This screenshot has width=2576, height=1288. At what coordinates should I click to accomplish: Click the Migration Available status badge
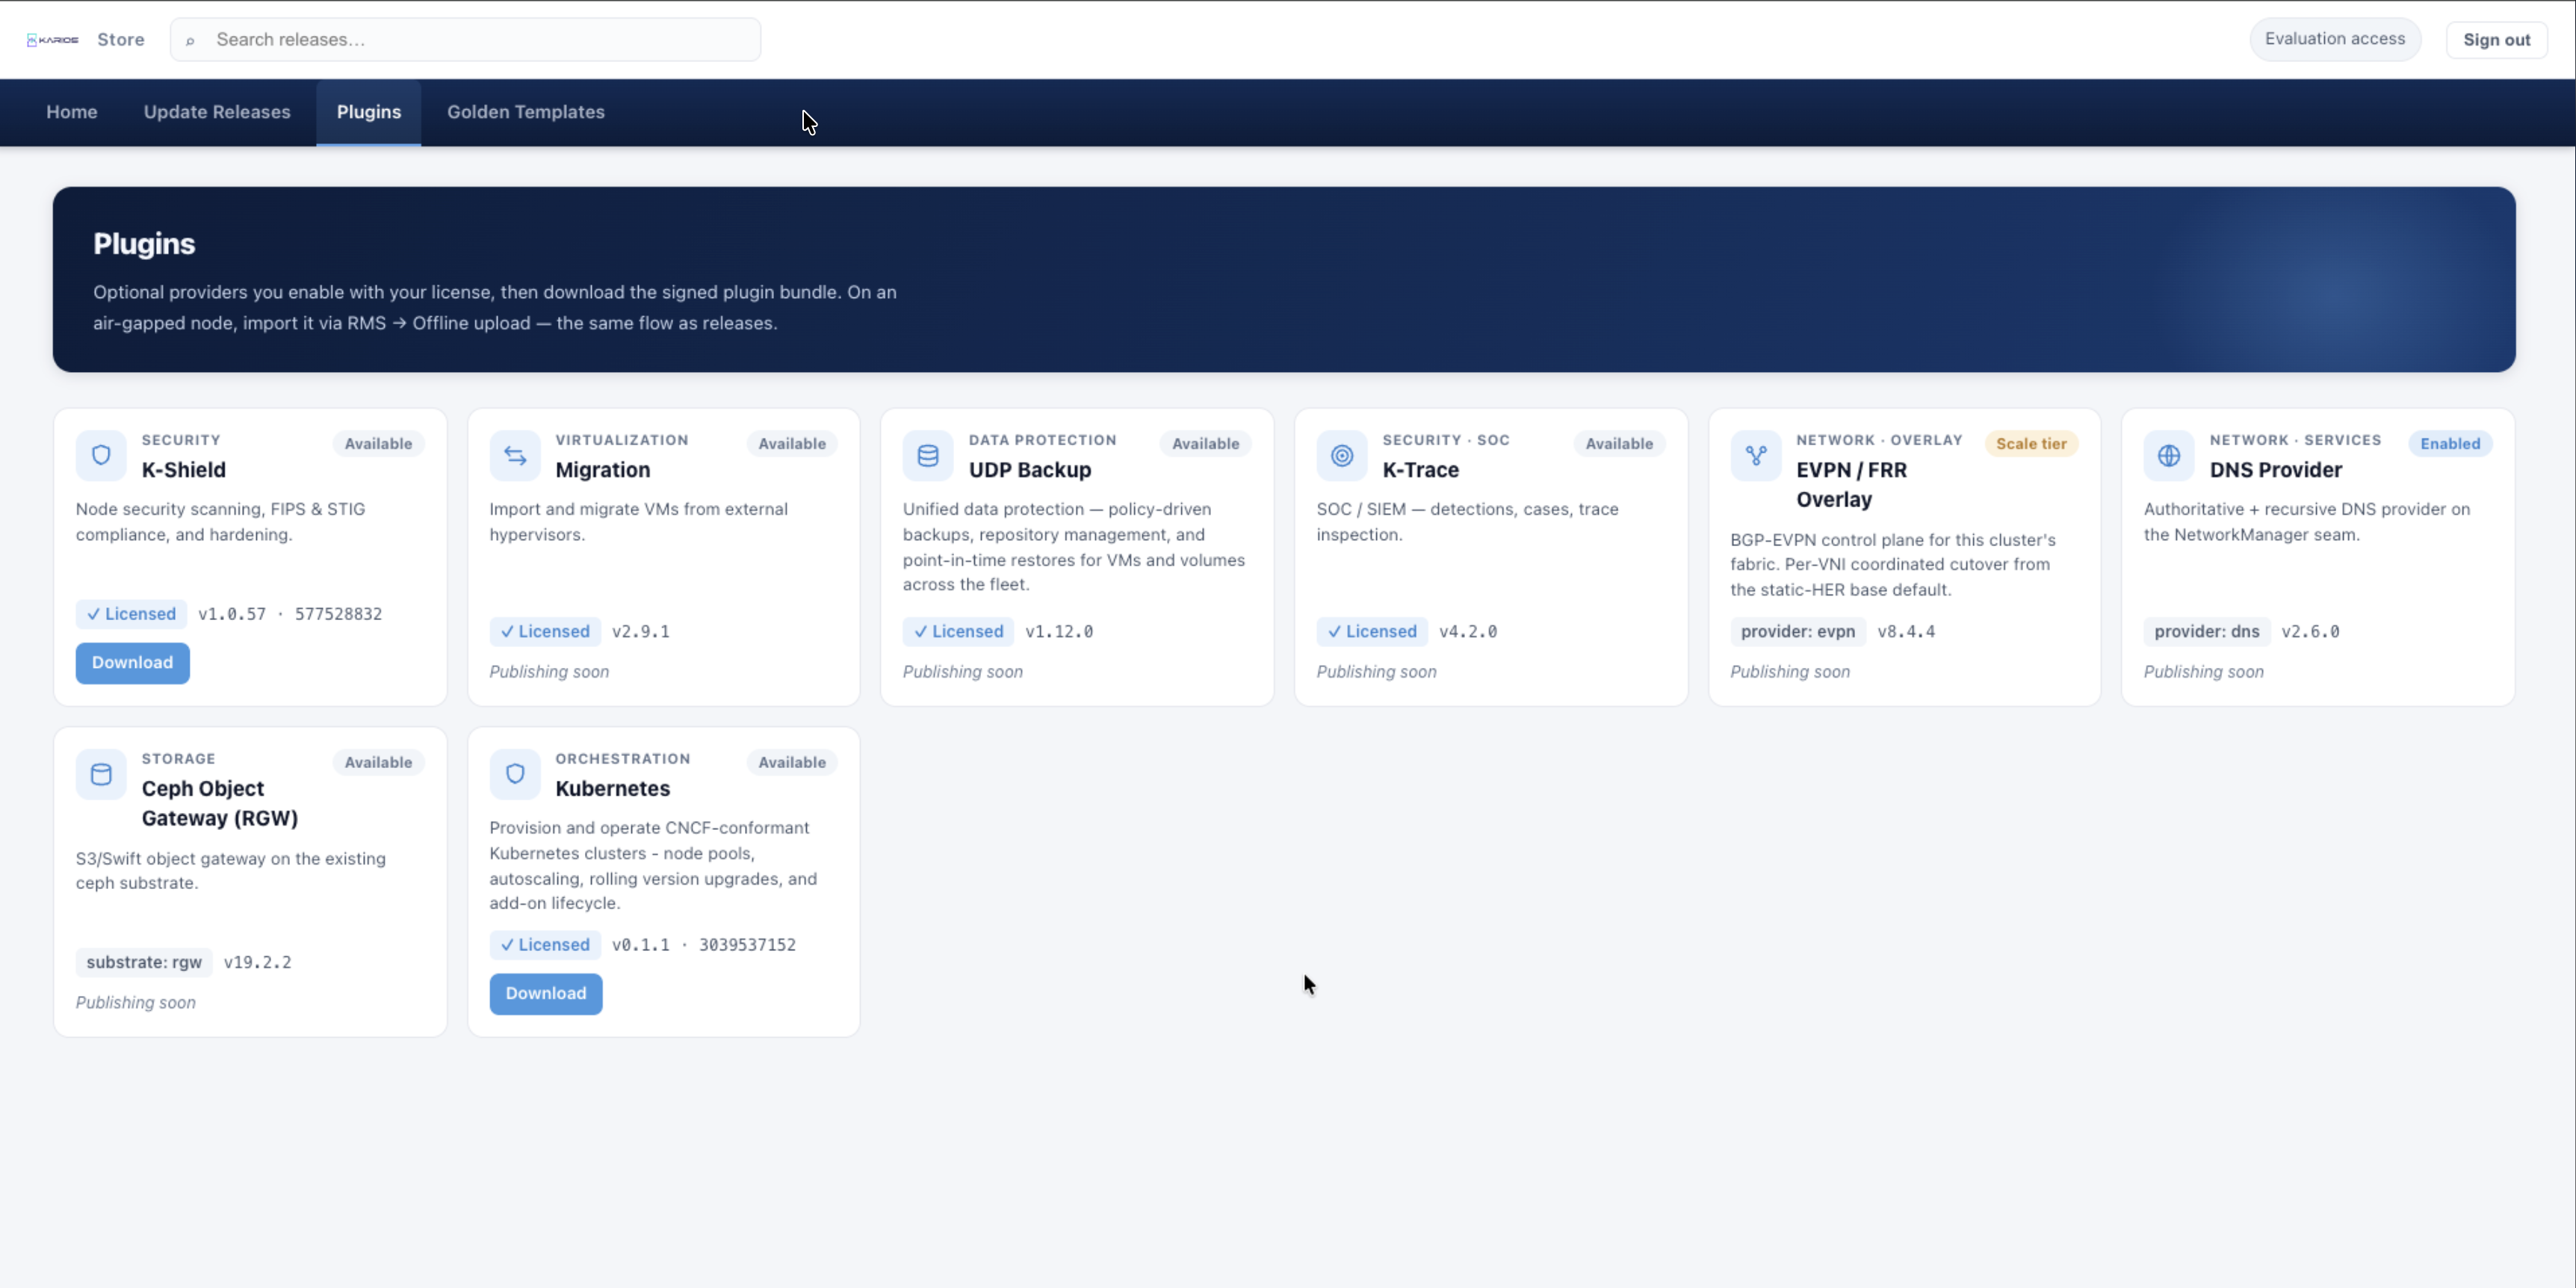coord(792,444)
